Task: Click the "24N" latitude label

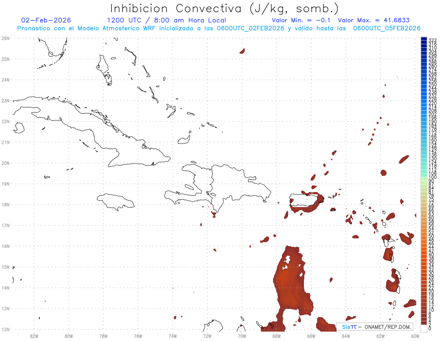Action: click(5, 80)
